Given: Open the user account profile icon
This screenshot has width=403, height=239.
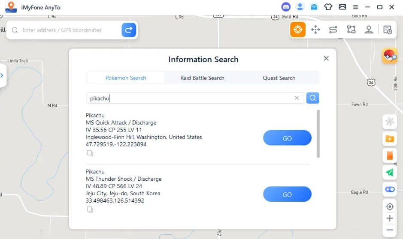Looking at the screenshot, I should coord(300,7).
